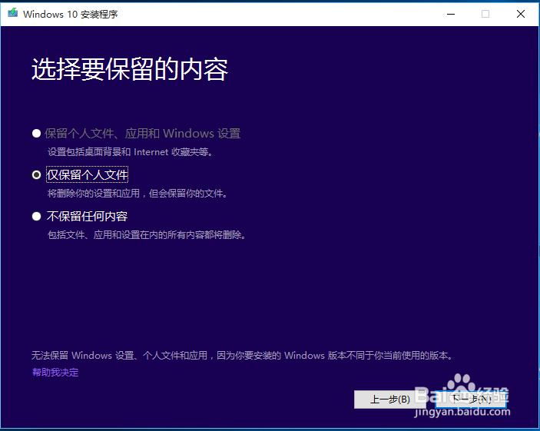Click the 'Windows 10 安装程序' title text
This screenshot has height=431, width=540.
[71, 14]
